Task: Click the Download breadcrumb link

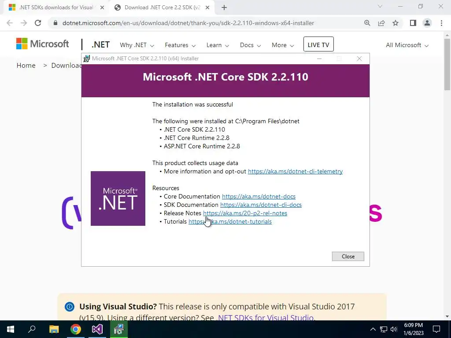Action: click(x=66, y=65)
